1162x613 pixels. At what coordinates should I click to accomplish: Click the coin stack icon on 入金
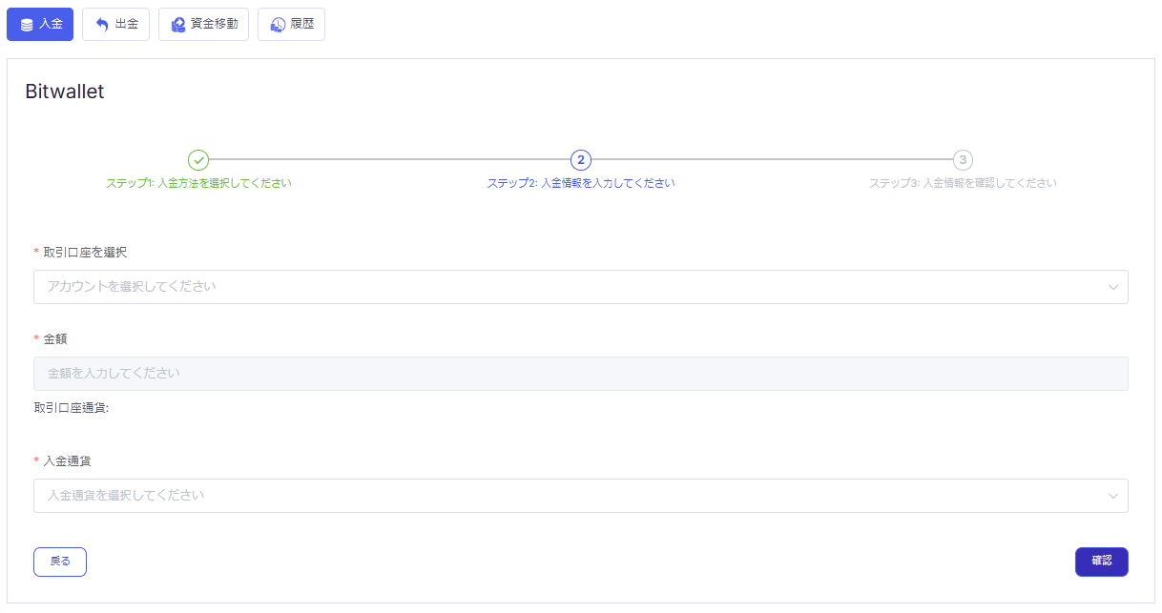coord(27,25)
